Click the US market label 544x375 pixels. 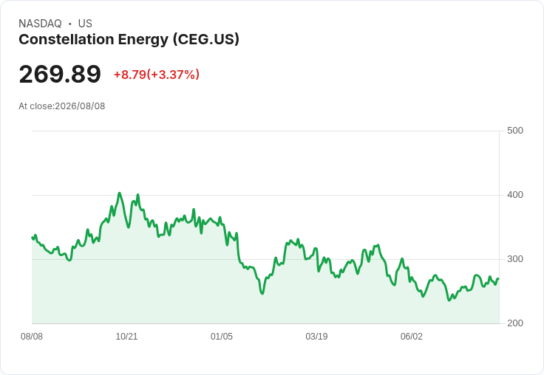85,24
